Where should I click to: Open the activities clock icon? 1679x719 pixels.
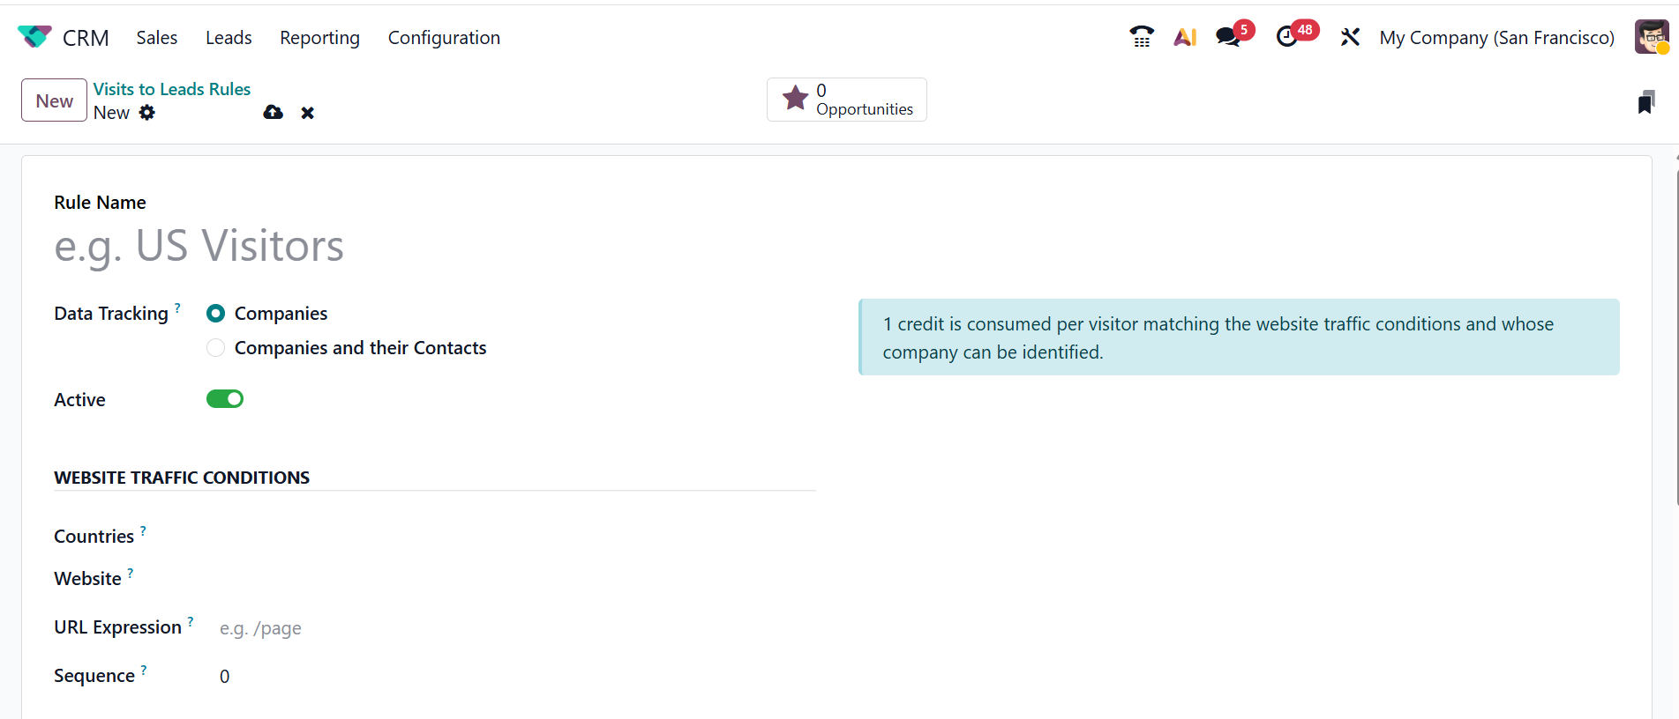1287,37
